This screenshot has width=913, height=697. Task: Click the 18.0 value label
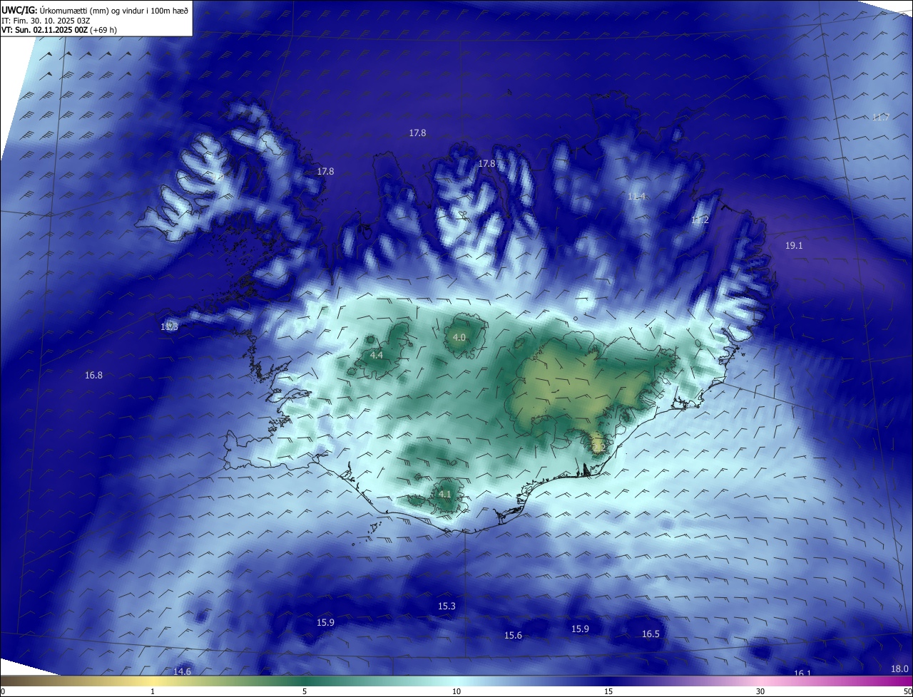click(x=900, y=668)
